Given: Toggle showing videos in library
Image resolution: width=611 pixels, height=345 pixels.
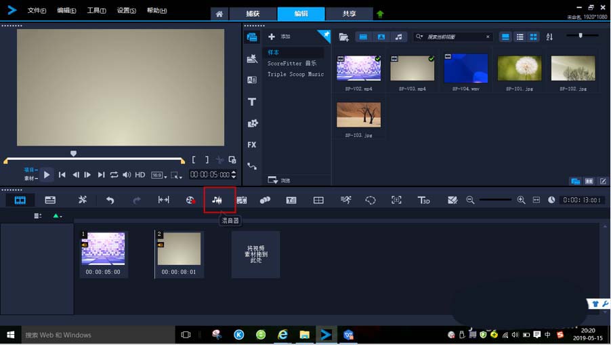Looking at the screenshot, I should click(363, 37).
